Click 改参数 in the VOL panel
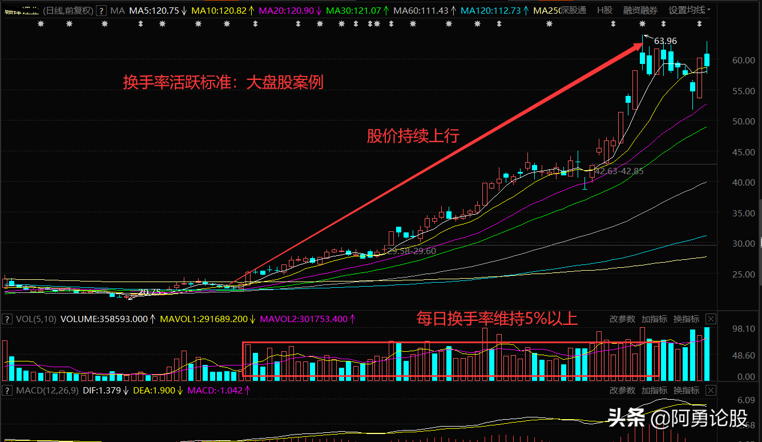This screenshot has height=442, width=762. tap(622, 319)
